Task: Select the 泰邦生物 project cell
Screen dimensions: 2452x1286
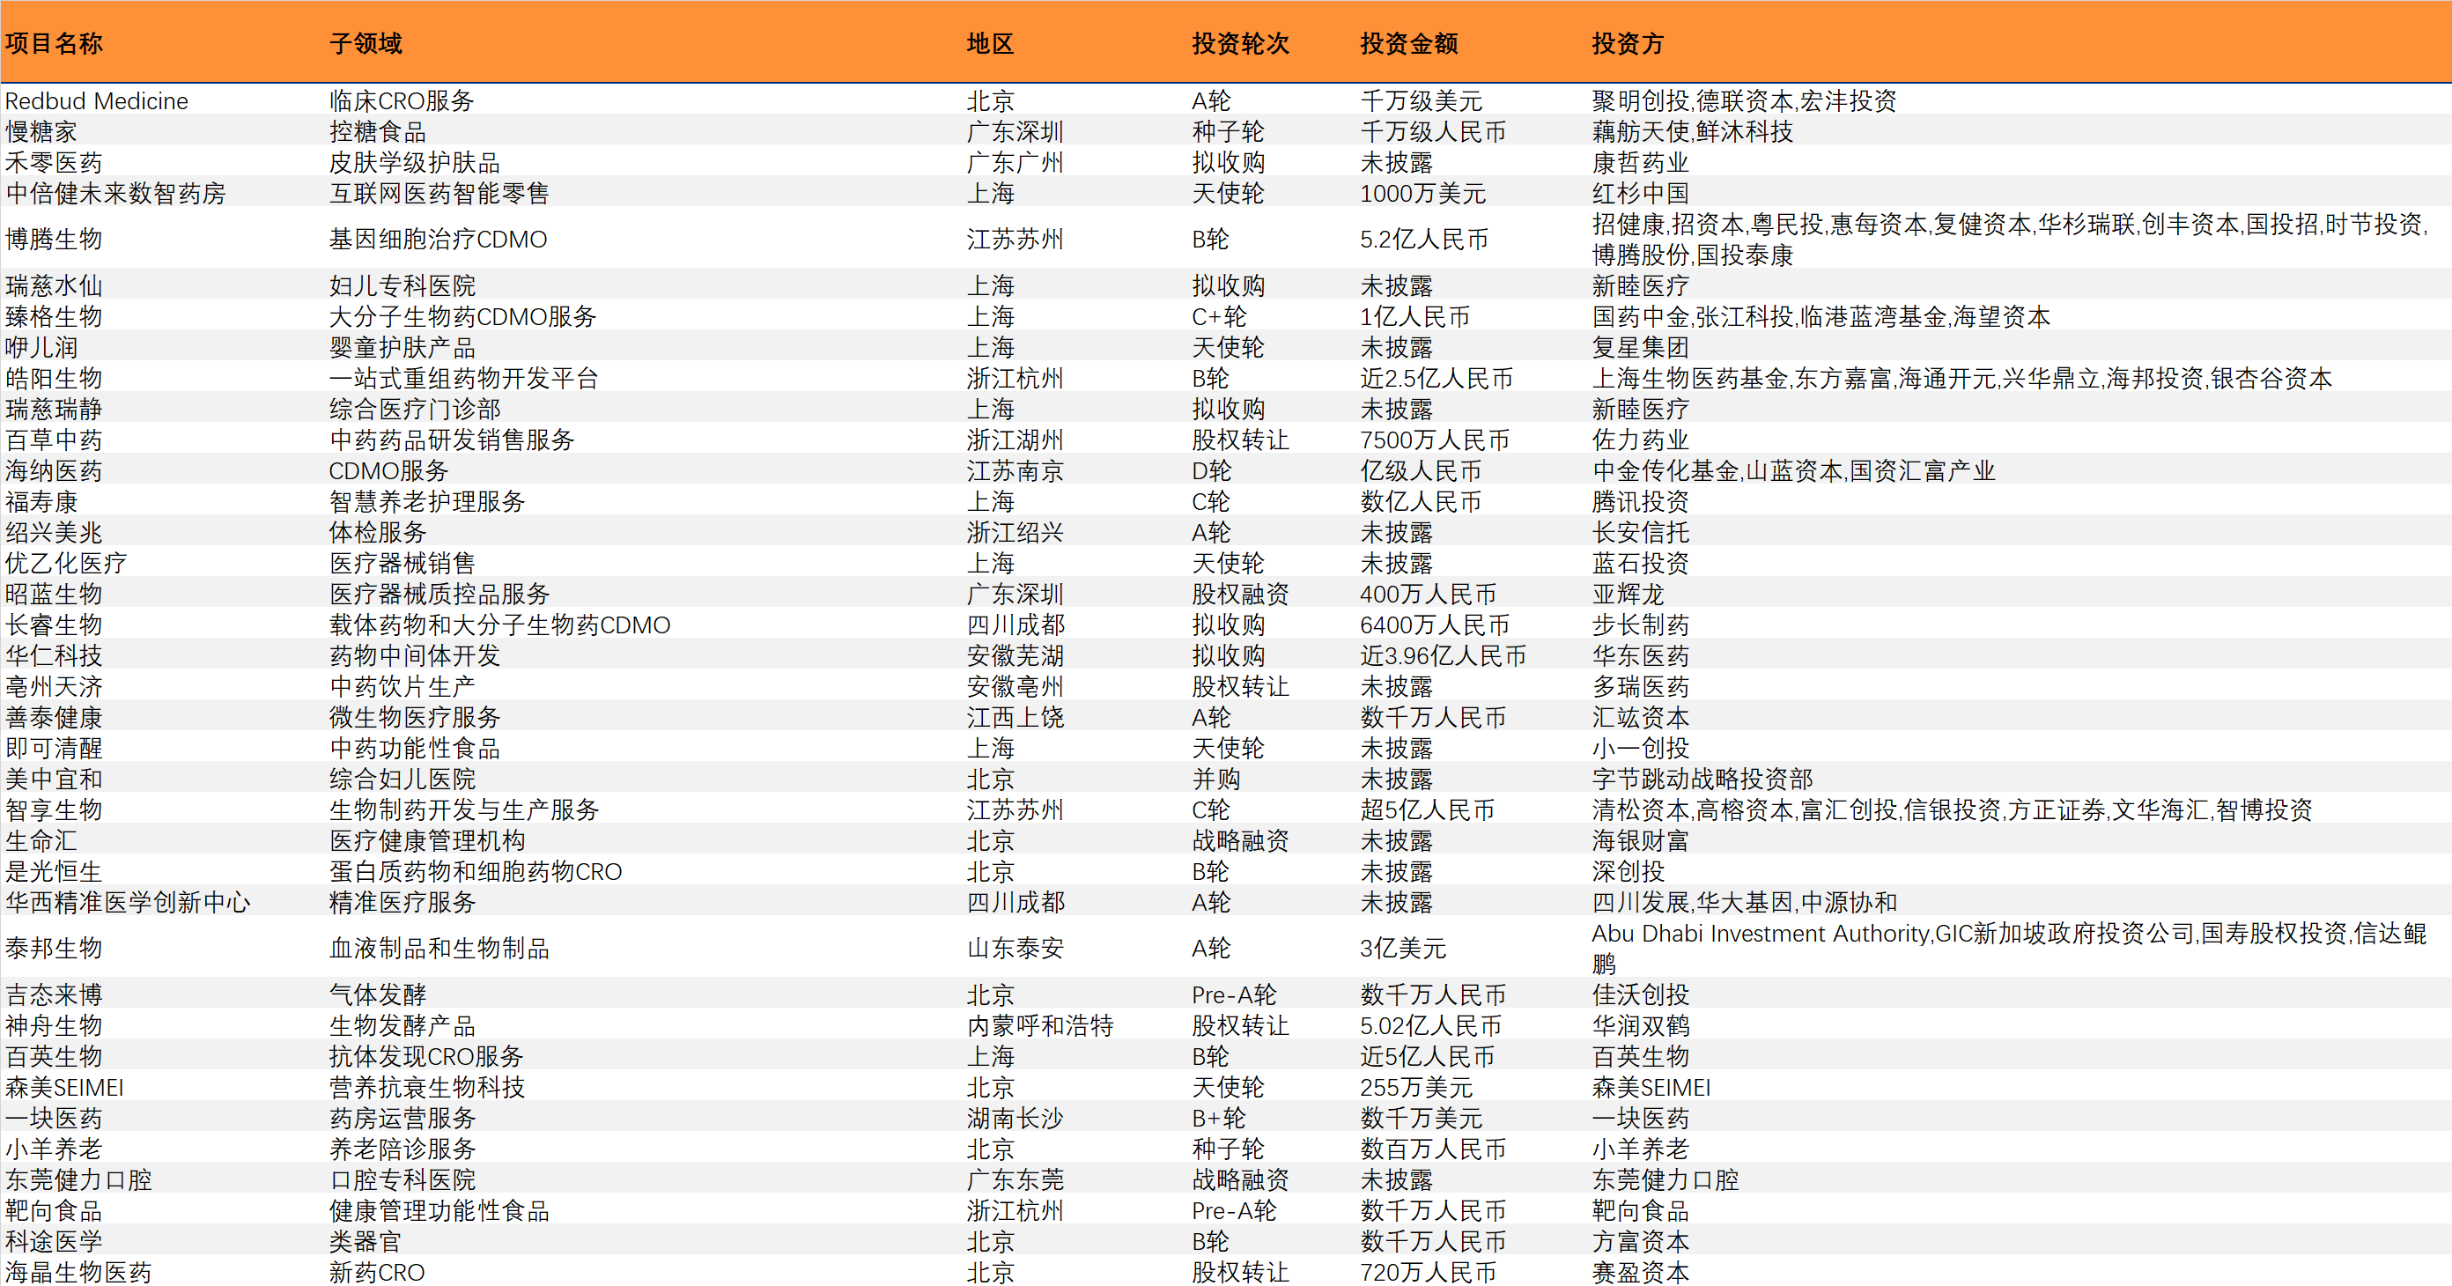Action: 54,949
